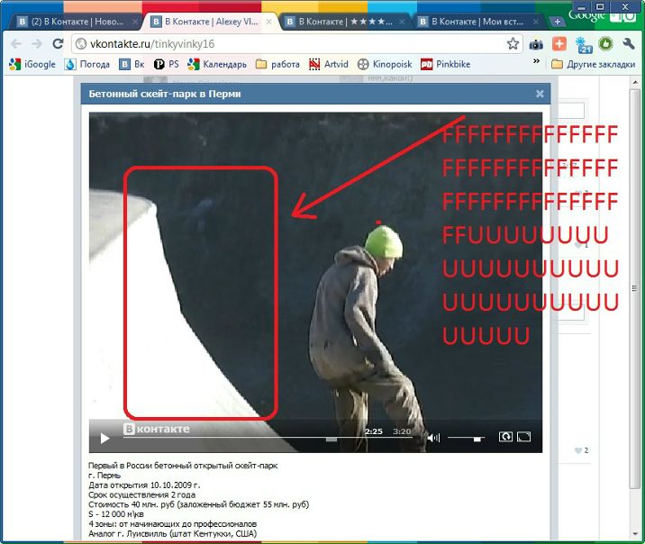This screenshot has width=645, height=544.
Task: Open the Chrome wrench settings menu
Action: 629,43
